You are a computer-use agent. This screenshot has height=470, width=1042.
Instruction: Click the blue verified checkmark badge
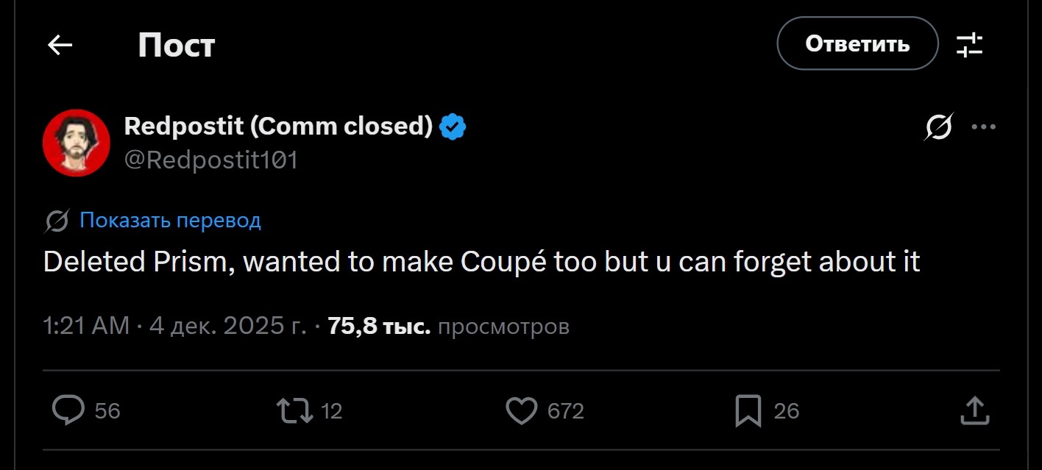tap(453, 127)
